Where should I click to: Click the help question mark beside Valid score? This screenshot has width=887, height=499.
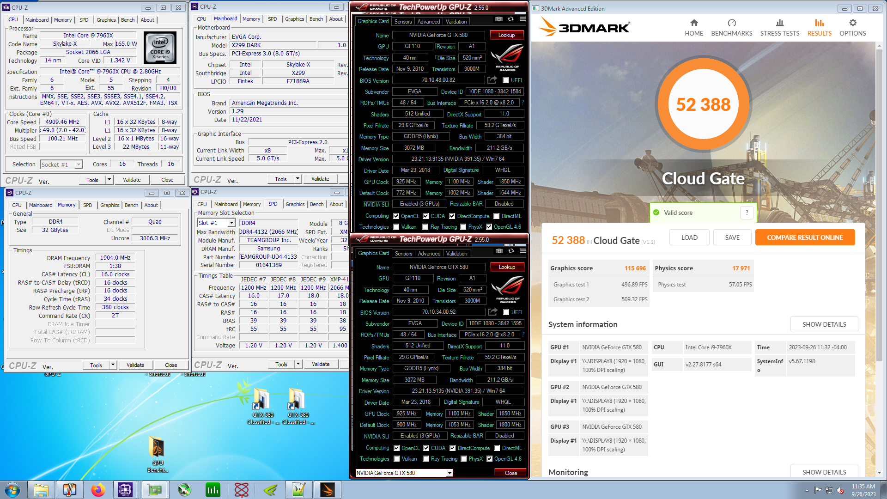click(747, 213)
